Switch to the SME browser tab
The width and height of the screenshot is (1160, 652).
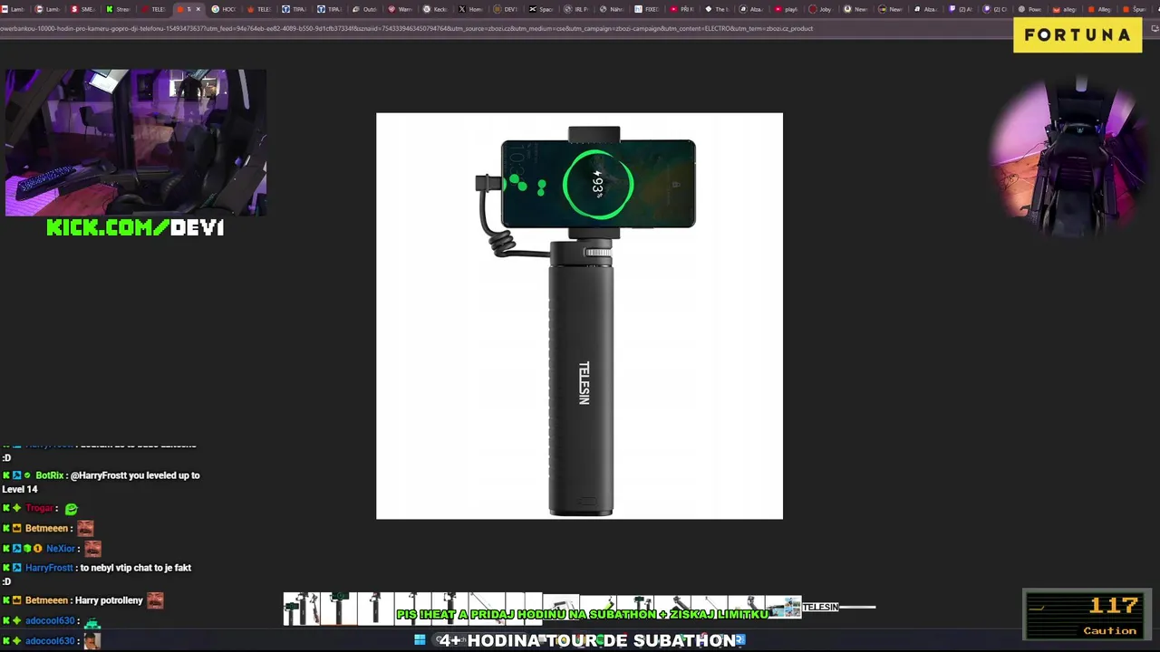tap(83, 9)
